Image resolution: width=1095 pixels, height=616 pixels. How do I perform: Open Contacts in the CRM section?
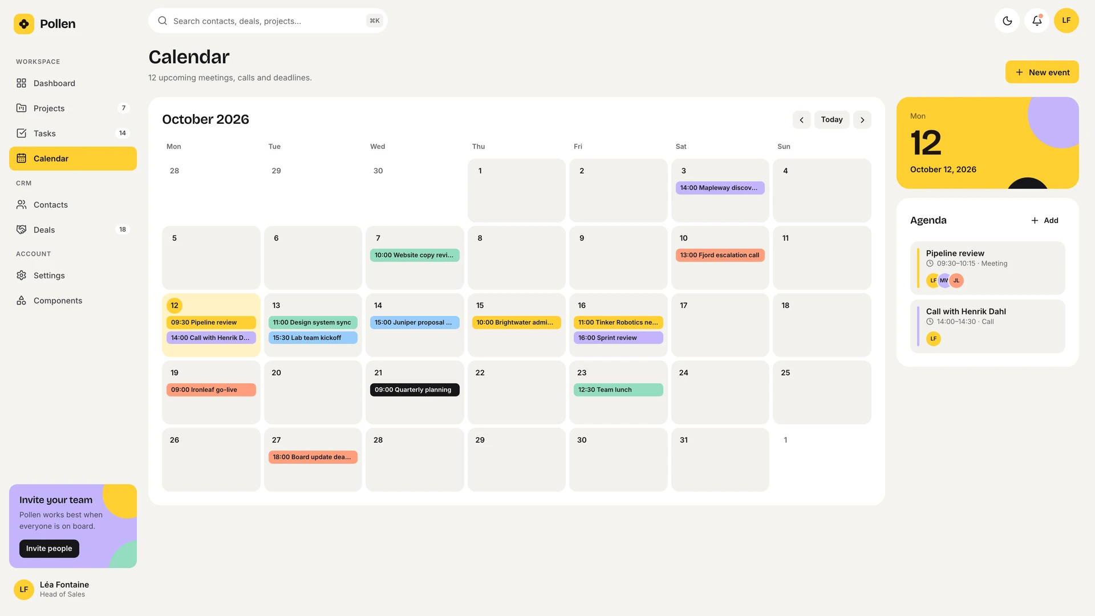(x=73, y=205)
